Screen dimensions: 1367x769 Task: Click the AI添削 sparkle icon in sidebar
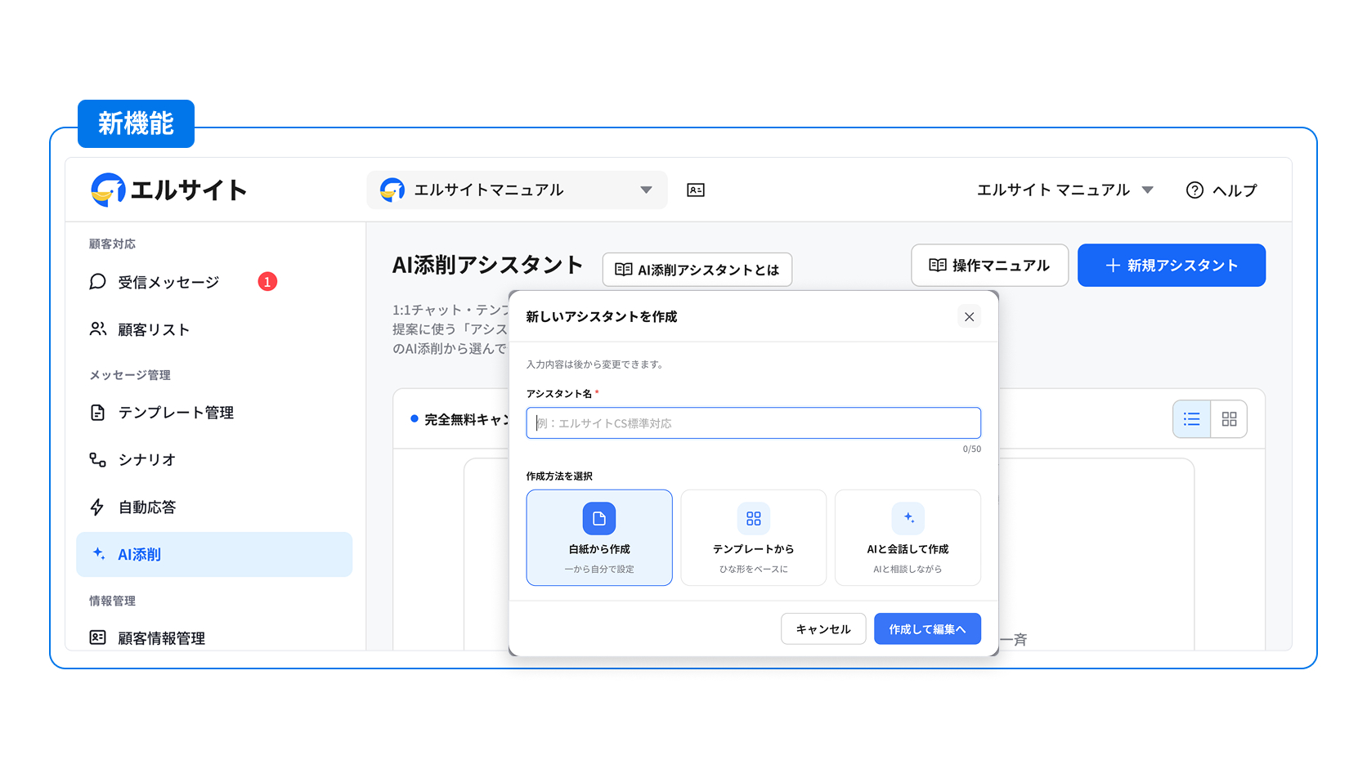99,553
